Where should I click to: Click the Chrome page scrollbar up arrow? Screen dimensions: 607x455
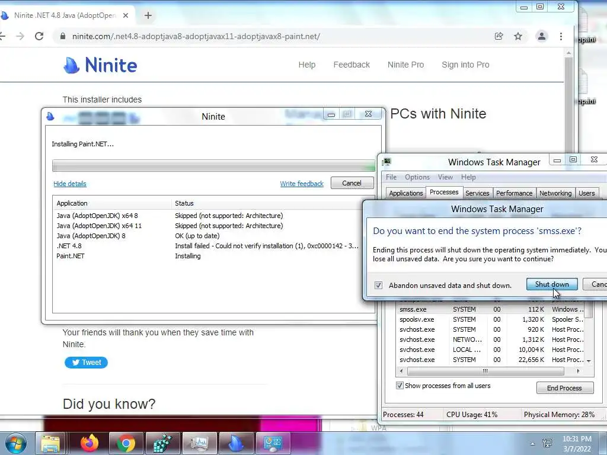click(x=568, y=53)
